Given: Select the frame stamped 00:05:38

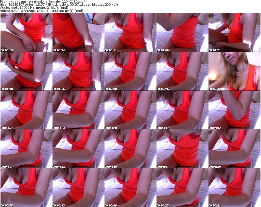Looking at the screenshot, I should 26,188.
